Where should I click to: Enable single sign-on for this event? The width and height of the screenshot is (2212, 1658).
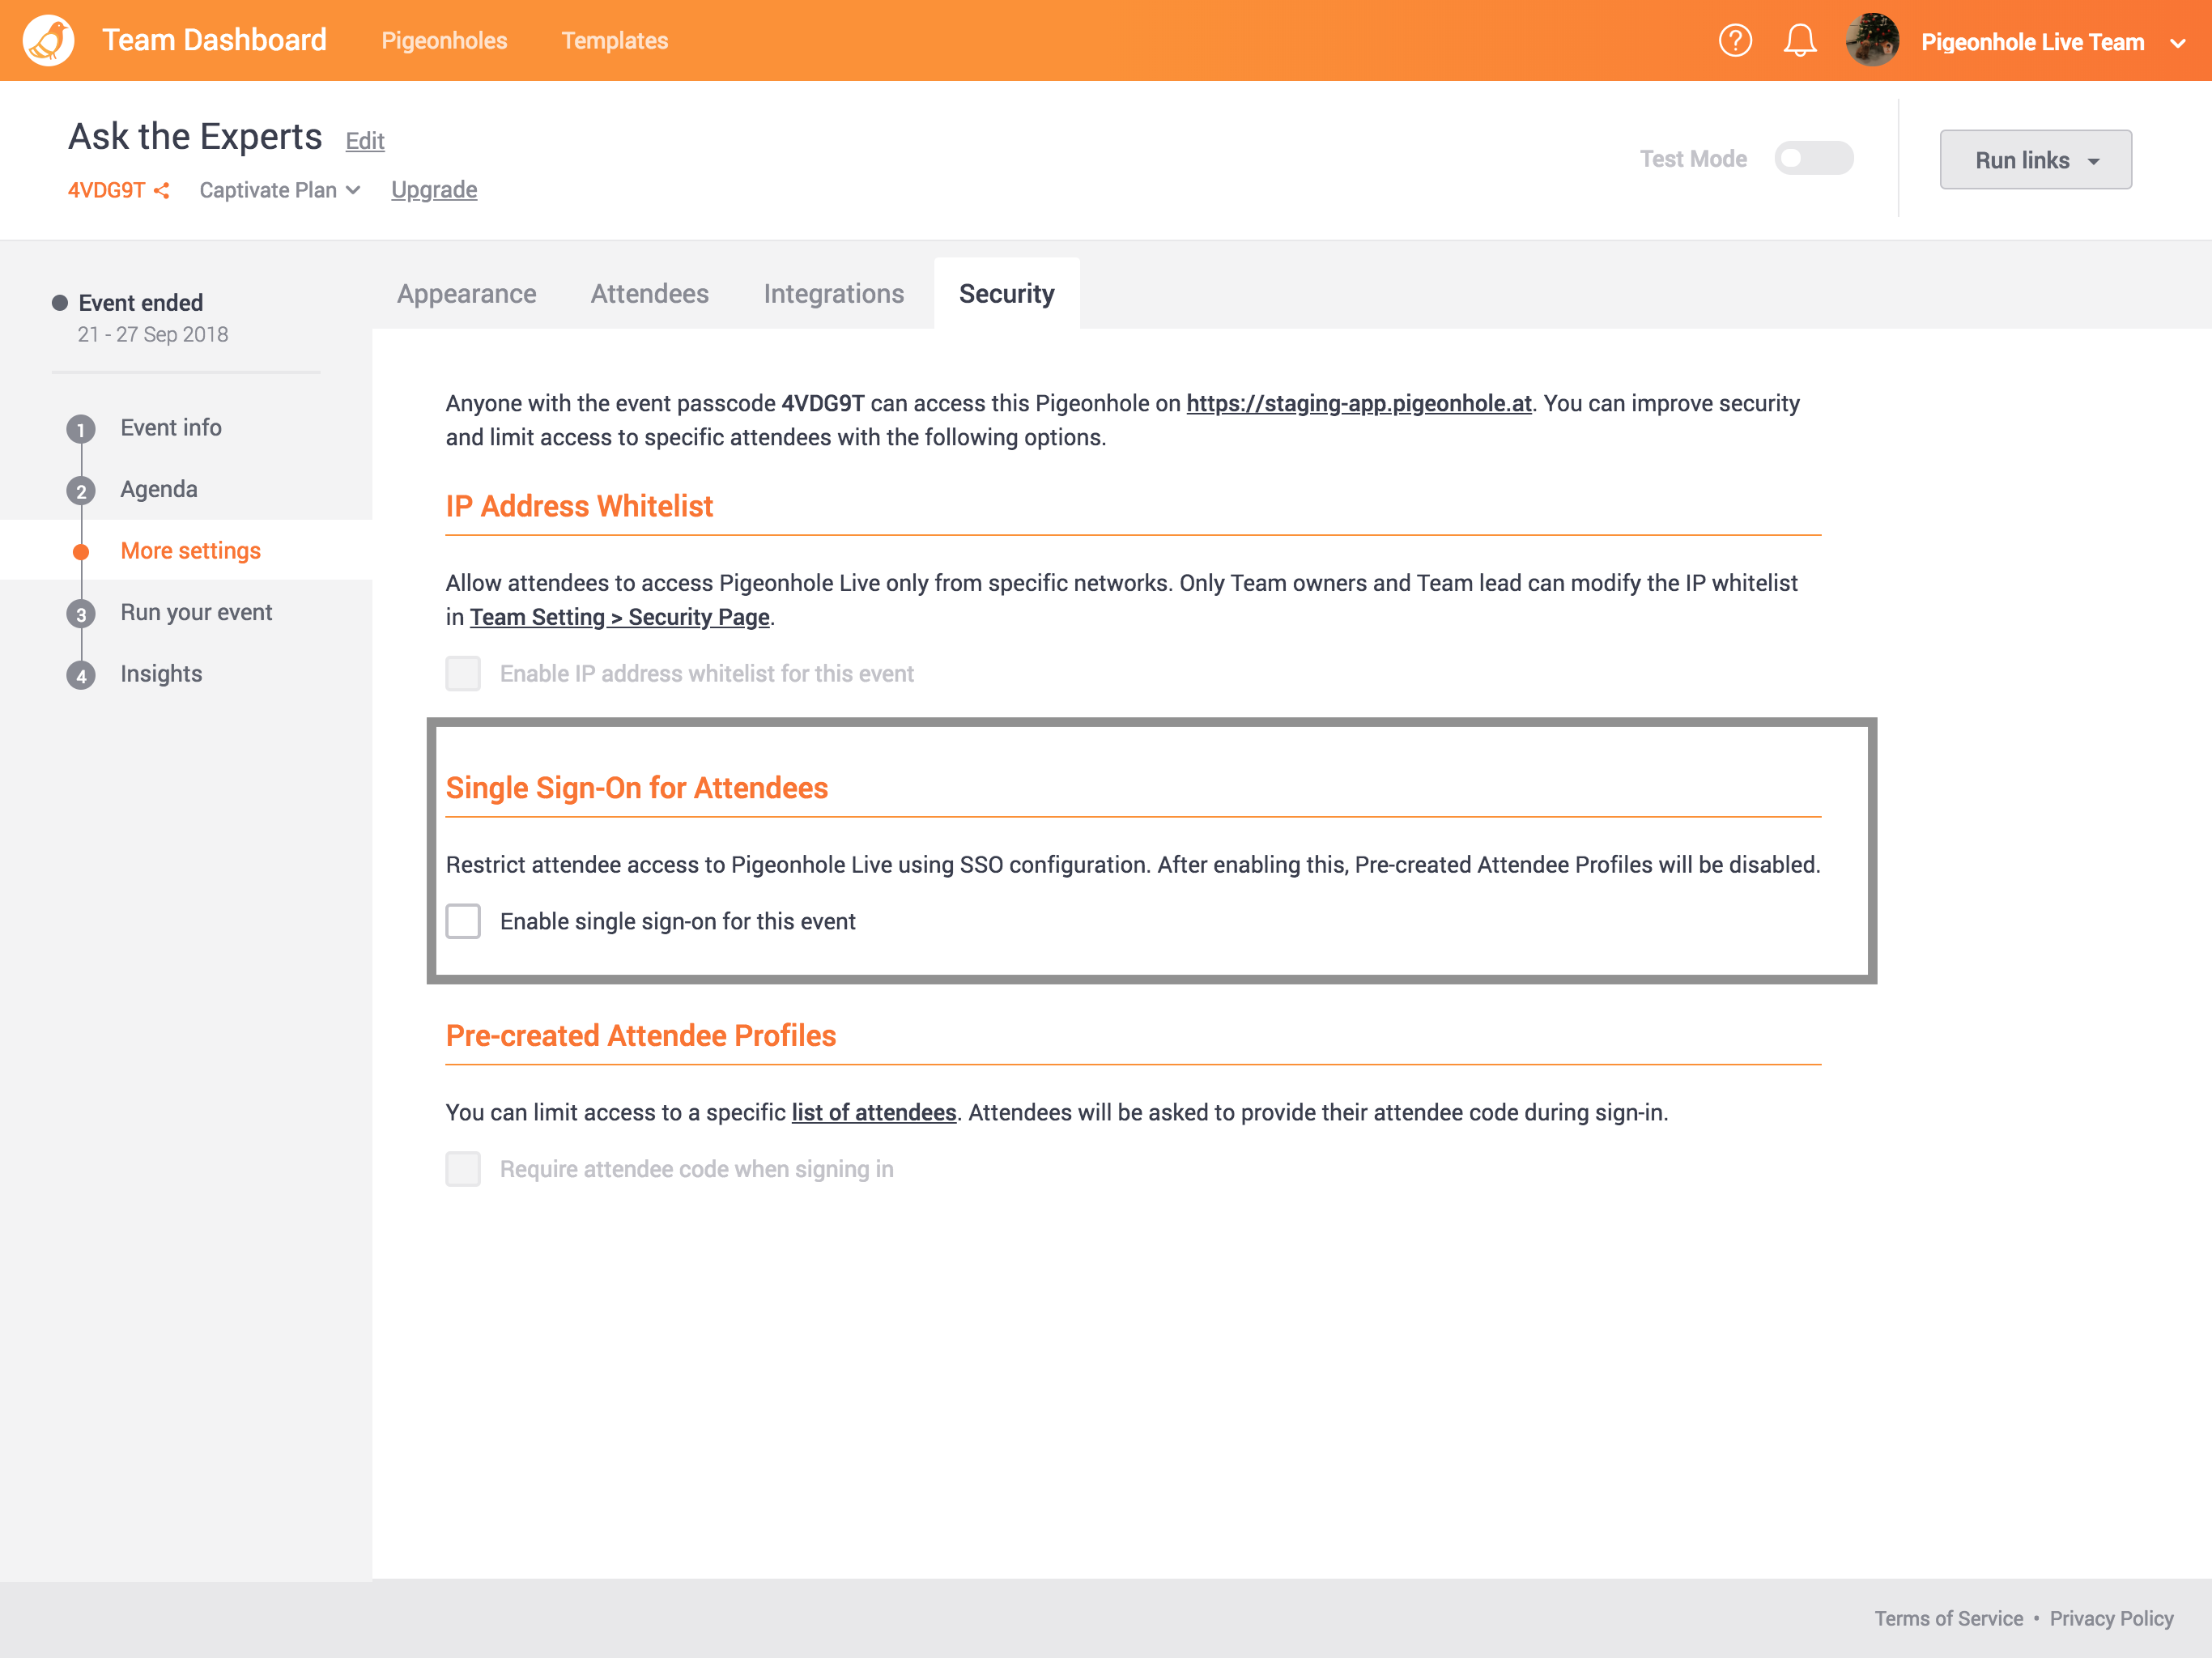click(463, 921)
